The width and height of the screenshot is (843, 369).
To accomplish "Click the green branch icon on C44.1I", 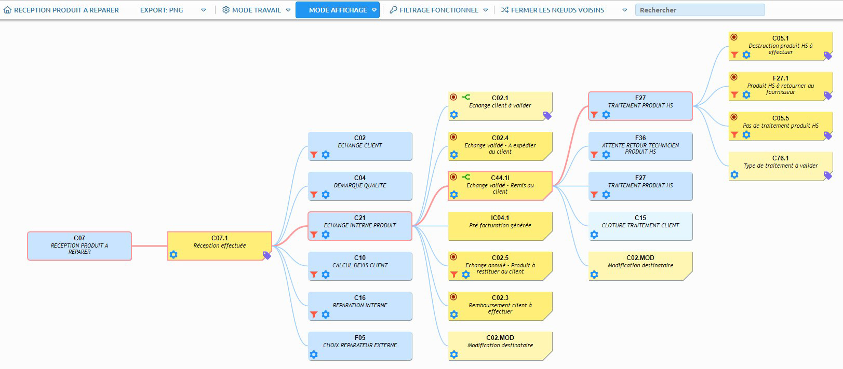I will click(466, 177).
